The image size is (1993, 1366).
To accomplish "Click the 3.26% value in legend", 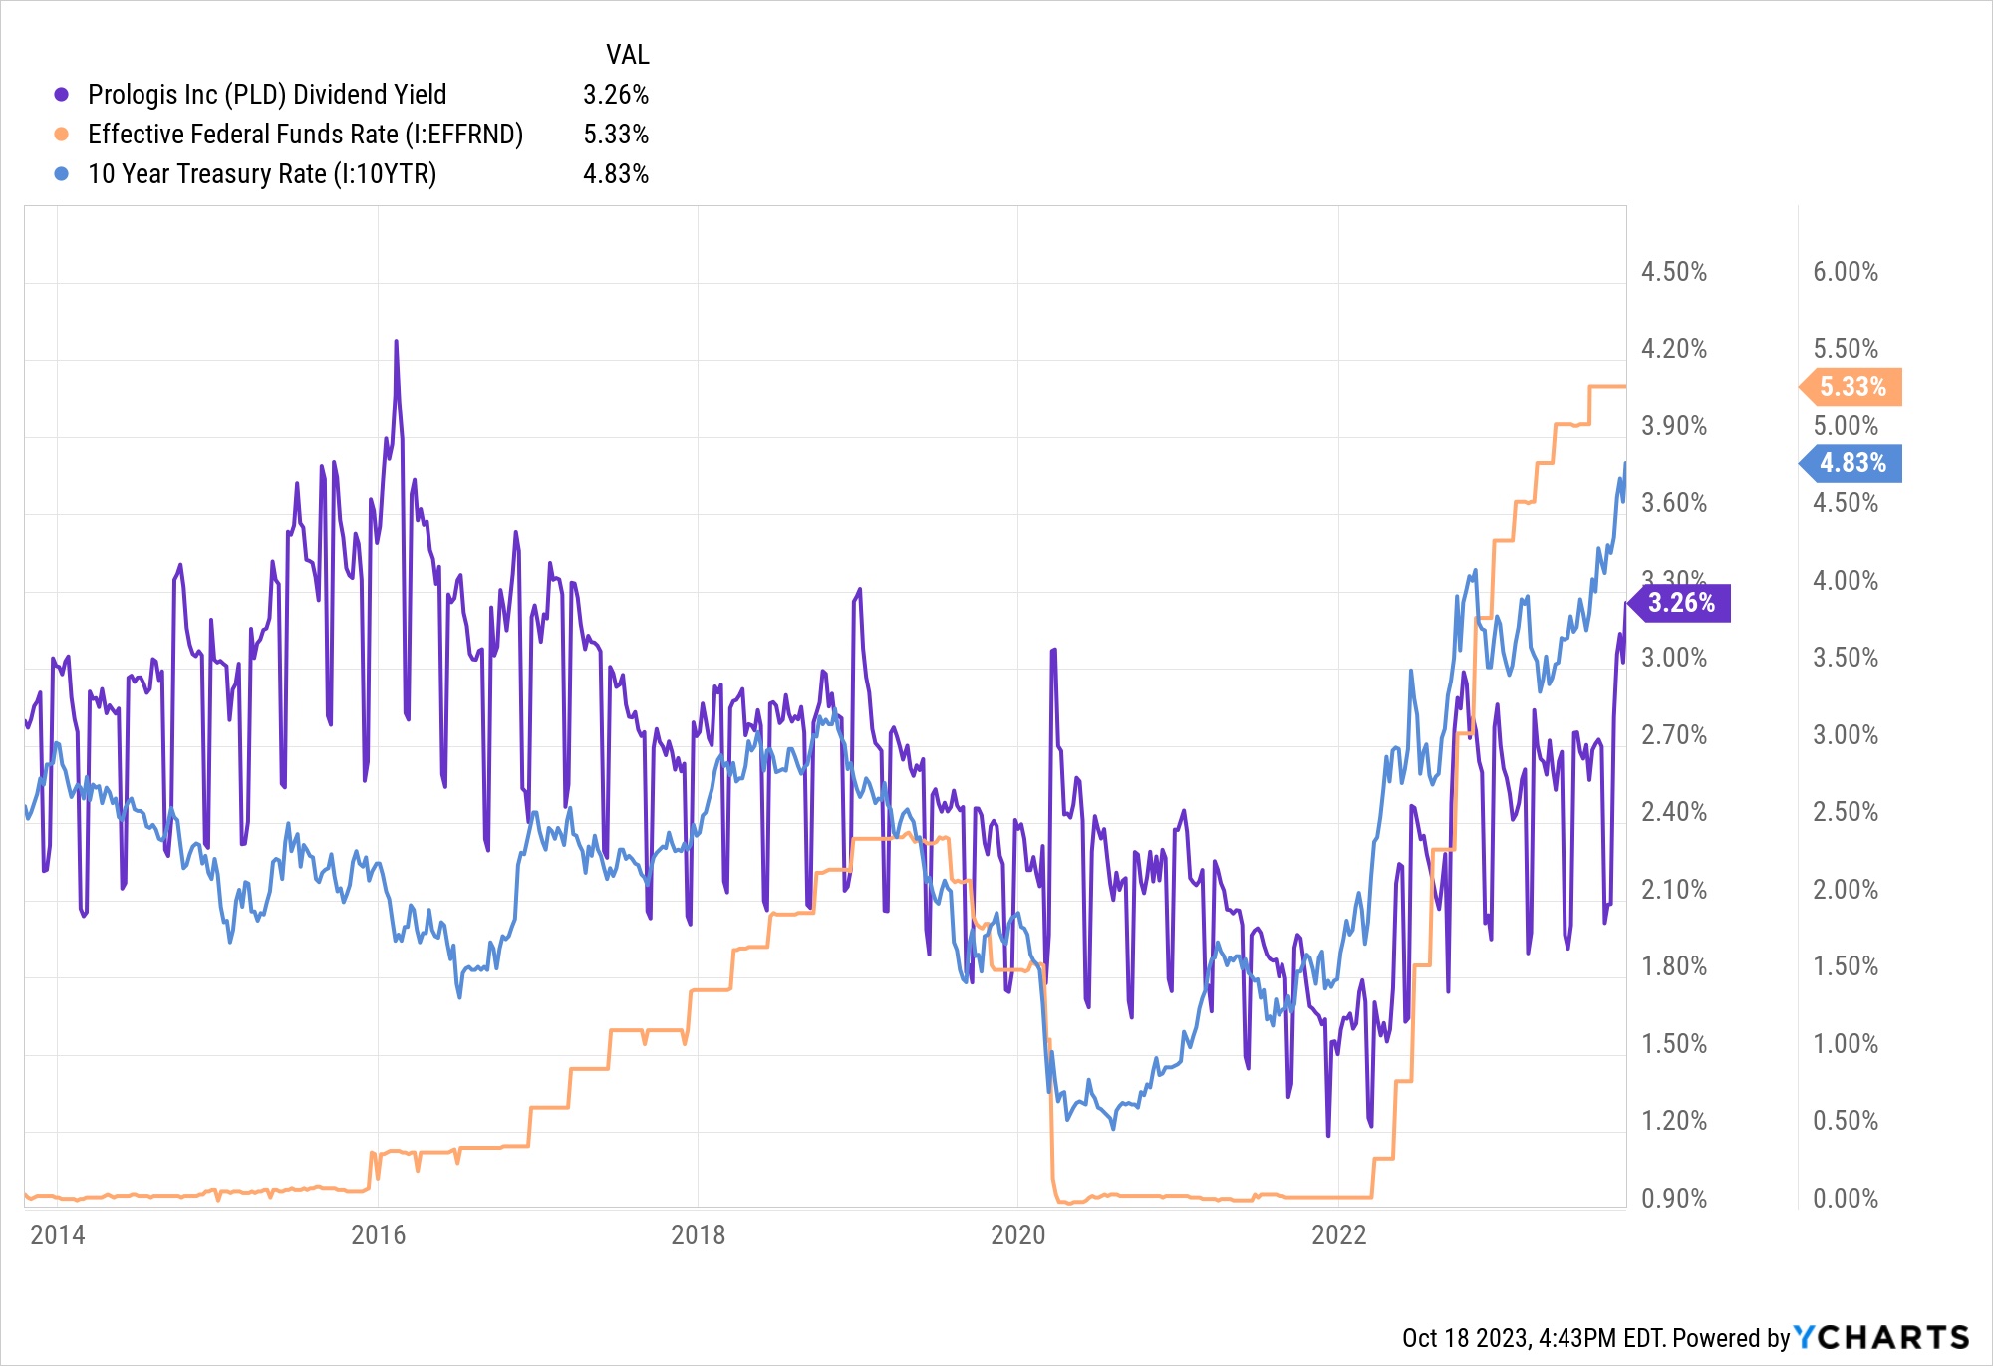I will coord(616,95).
